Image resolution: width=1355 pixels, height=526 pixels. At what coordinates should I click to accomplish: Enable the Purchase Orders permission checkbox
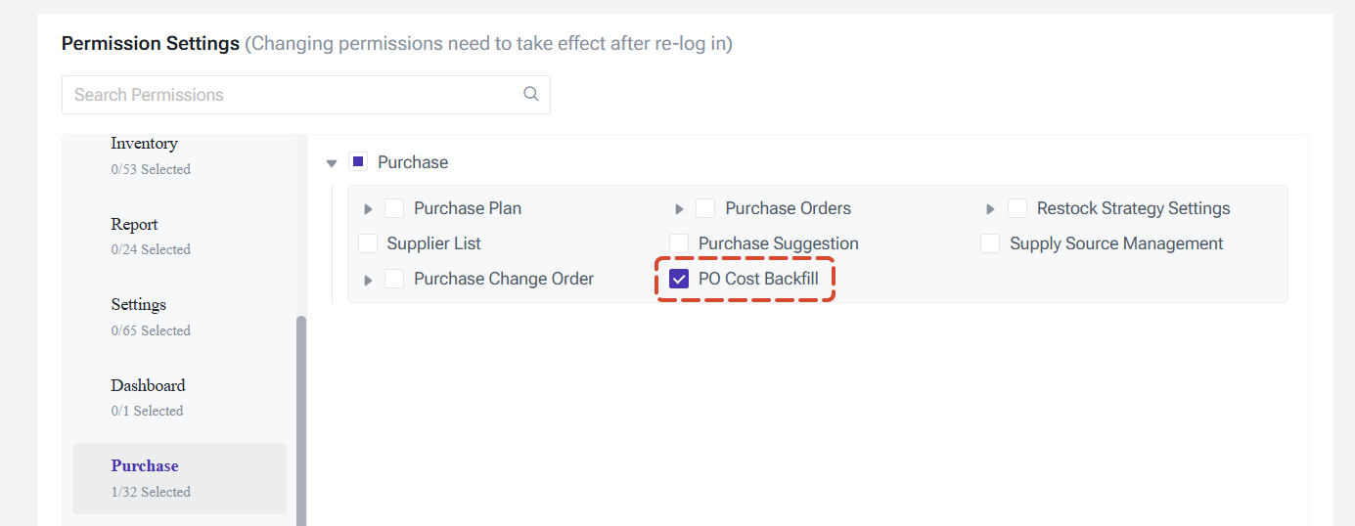click(x=705, y=208)
